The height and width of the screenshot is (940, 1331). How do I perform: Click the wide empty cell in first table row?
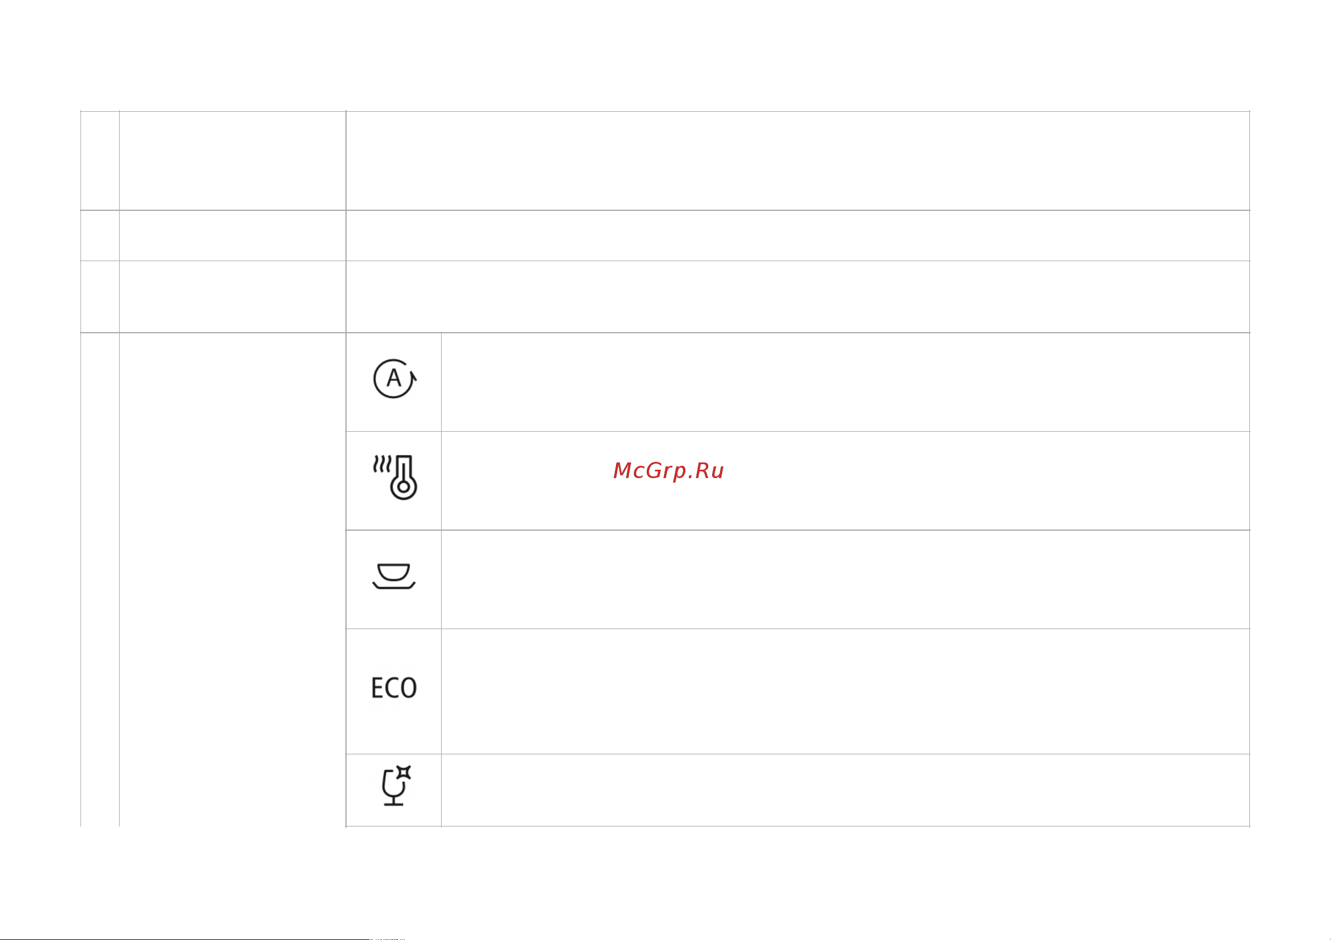point(798,160)
